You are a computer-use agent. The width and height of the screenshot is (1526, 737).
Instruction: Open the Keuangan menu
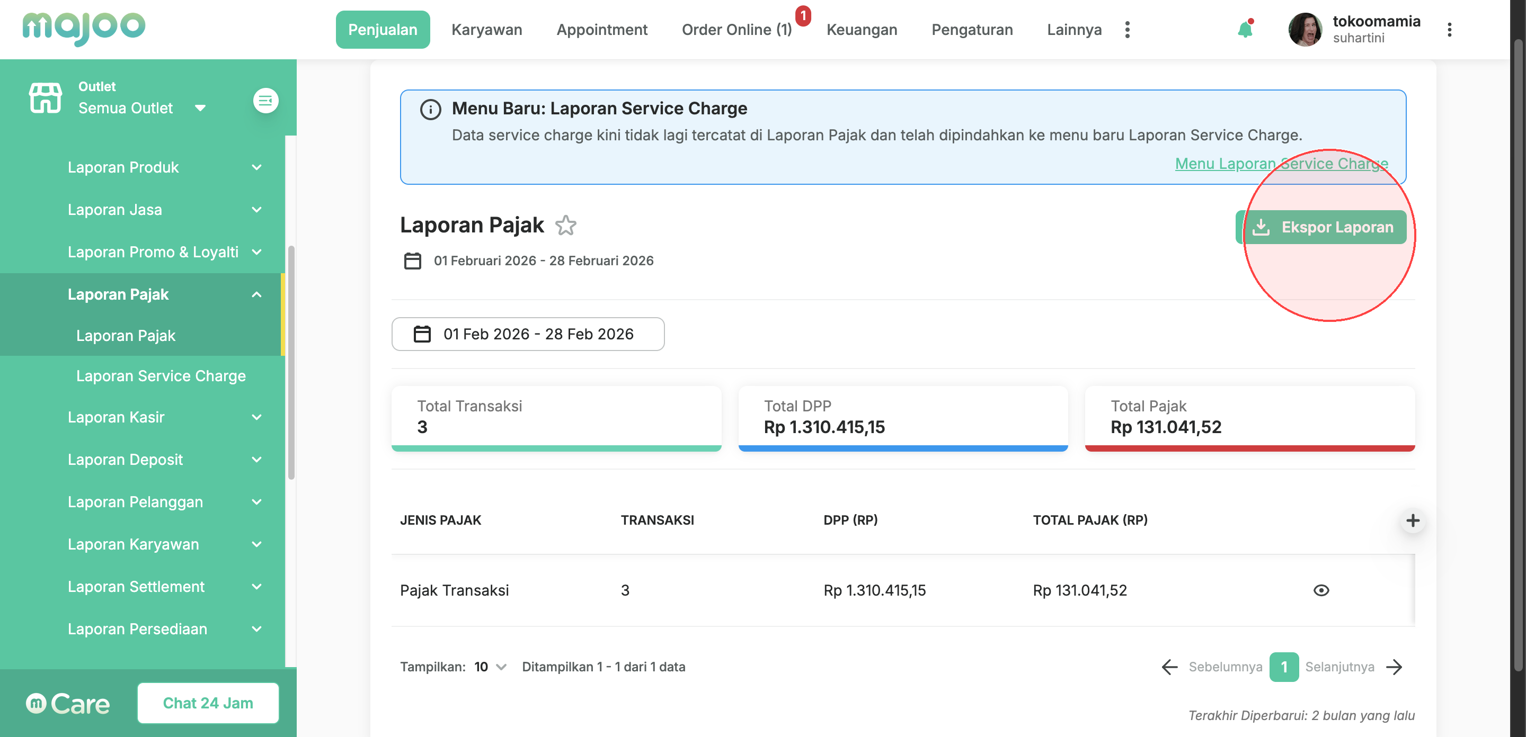click(x=862, y=30)
